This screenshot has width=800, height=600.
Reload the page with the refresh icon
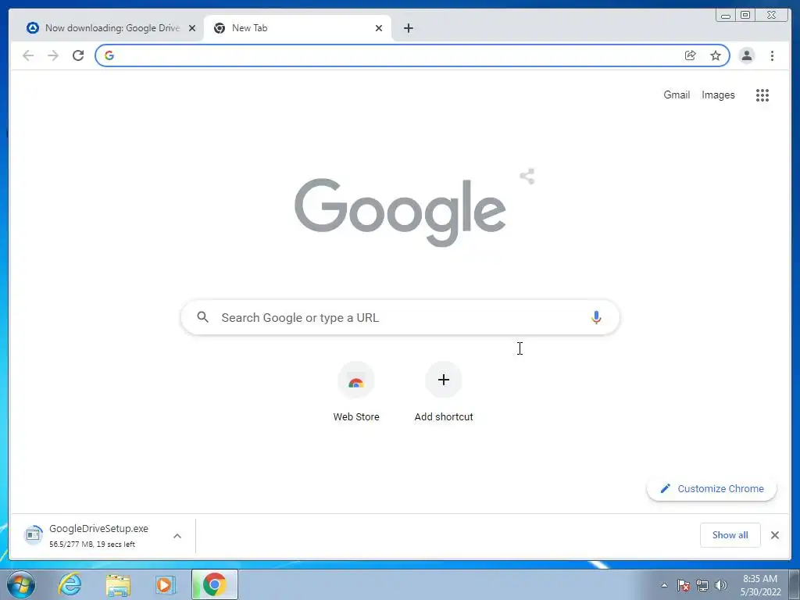tap(78, 55)
